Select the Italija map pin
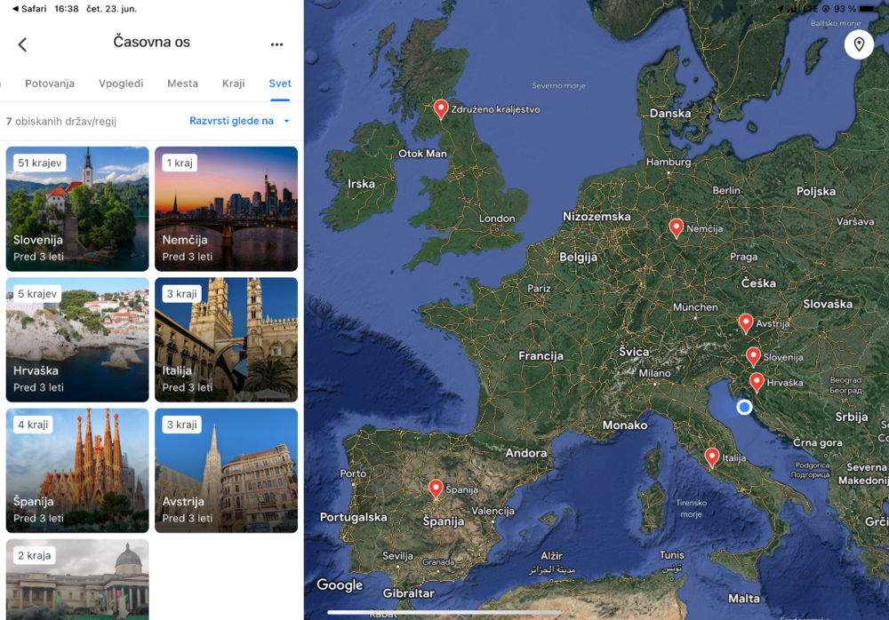The height and width of the screenshot is (620, 889). [x=711, y=457]
